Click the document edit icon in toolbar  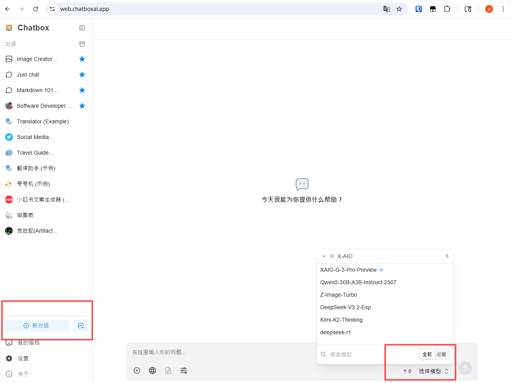tap(168, 371)
